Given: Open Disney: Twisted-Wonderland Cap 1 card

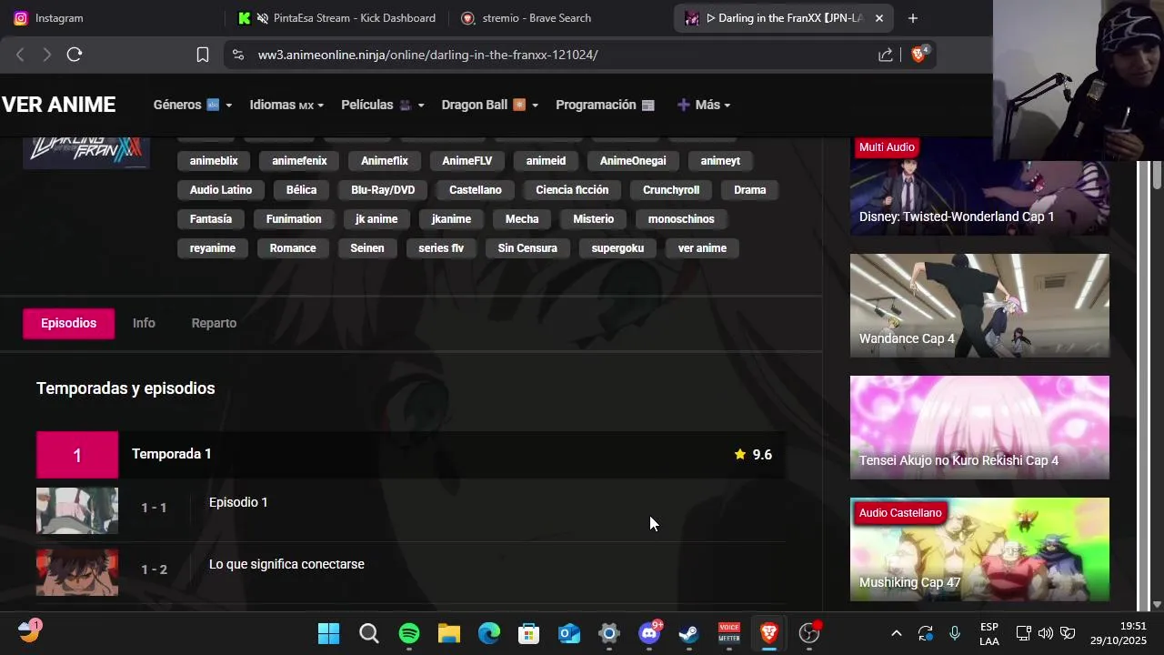Looking at the screenshot, I should click(x=979, y=186).
